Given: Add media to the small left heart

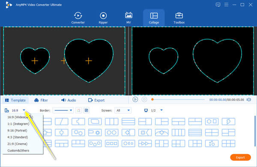Looking at the screenshot, I should click(x=35, y=61).
